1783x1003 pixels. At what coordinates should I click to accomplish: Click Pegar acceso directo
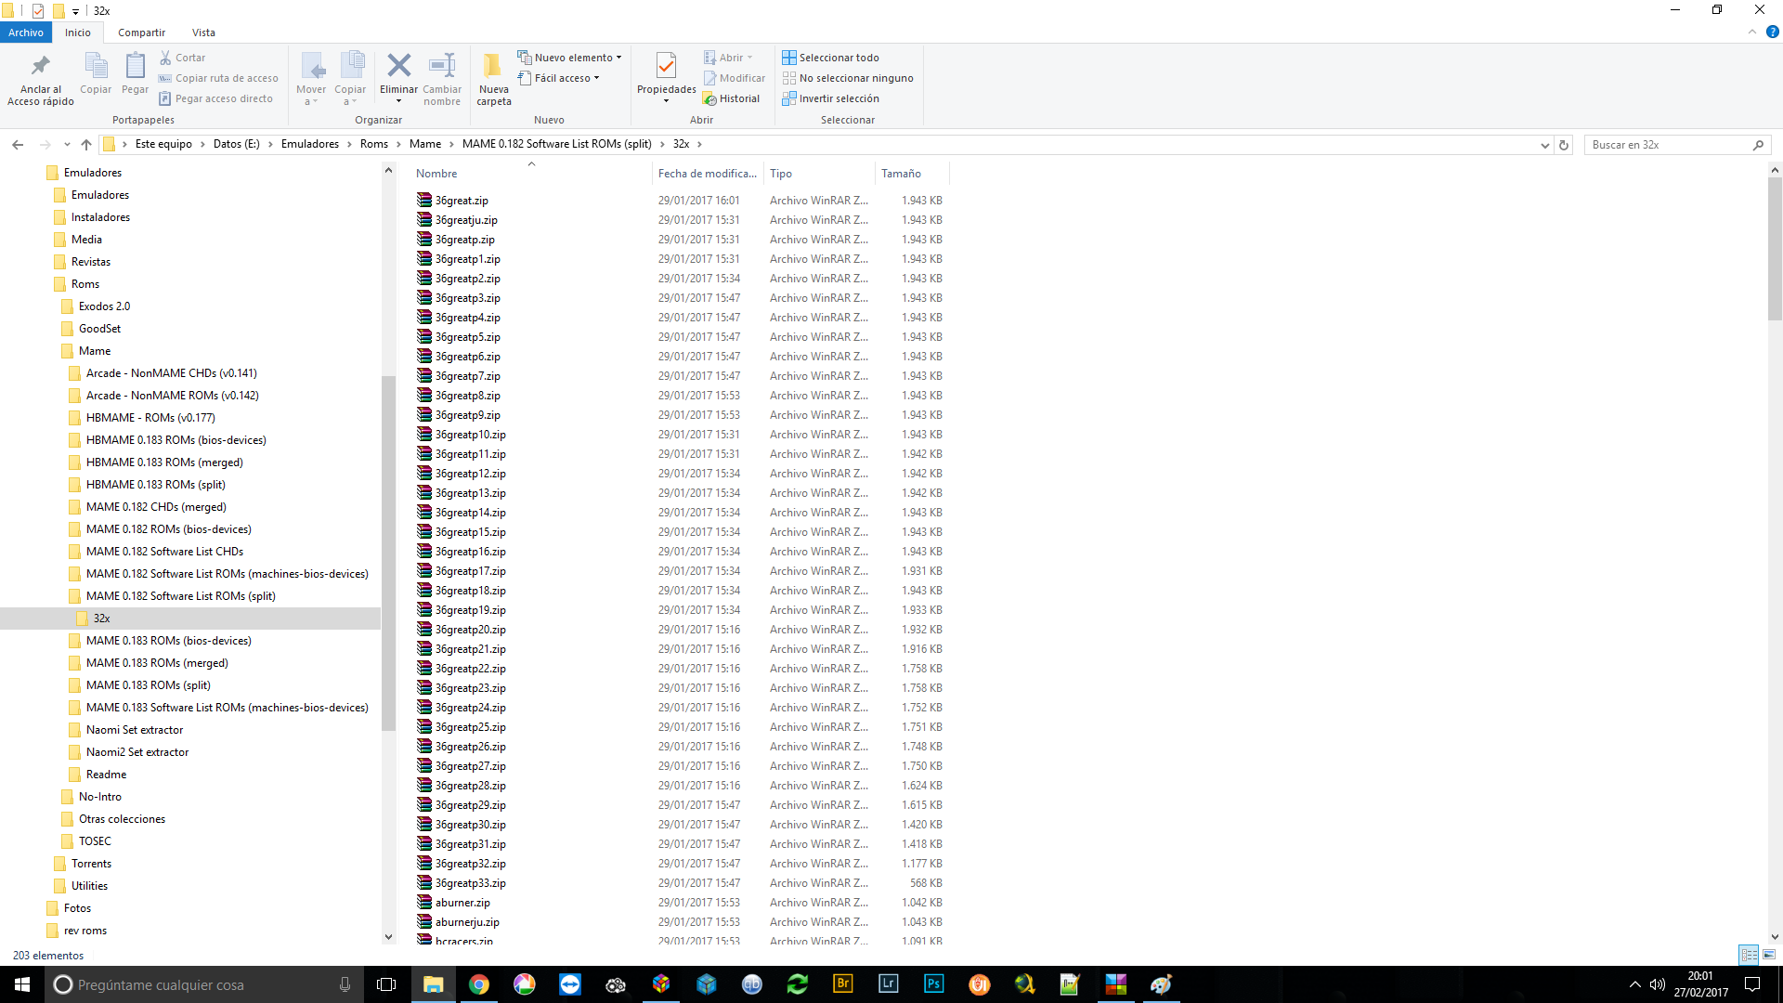pos(215,98)
